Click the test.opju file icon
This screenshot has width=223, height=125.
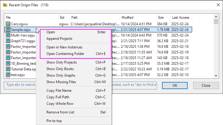coord(8,75)
